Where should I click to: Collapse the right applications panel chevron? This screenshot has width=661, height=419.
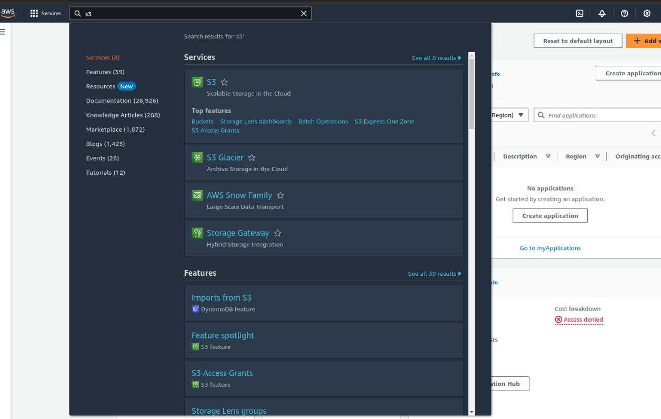[x=653, y=133]
